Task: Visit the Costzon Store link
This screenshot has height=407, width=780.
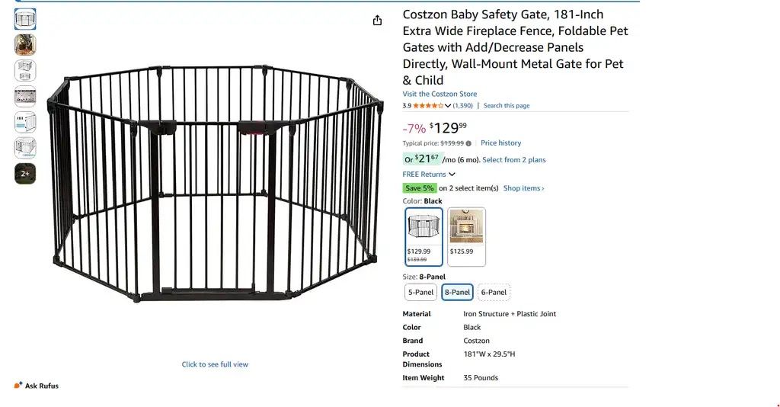Action: pos(440,95)
